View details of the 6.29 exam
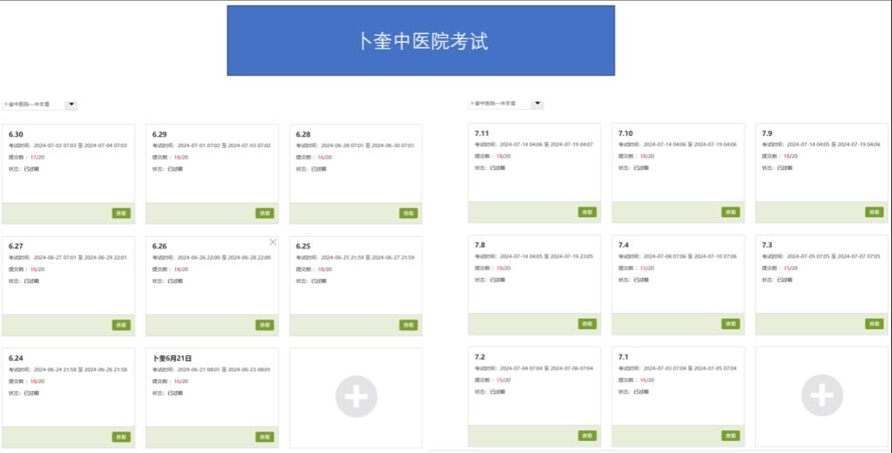This screenshot has height=453, width=892. (x=264, y=213)
